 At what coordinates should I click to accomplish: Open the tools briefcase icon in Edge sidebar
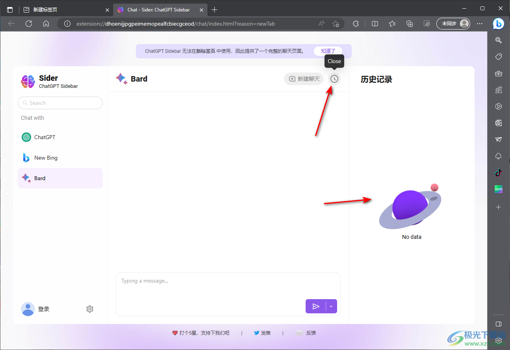click(499, 73)
